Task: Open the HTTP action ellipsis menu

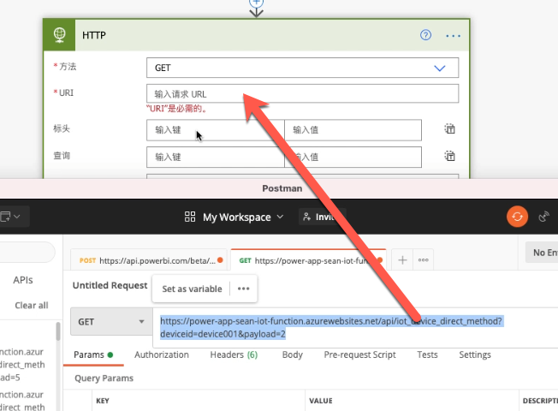Action: [x=453, y=36]
